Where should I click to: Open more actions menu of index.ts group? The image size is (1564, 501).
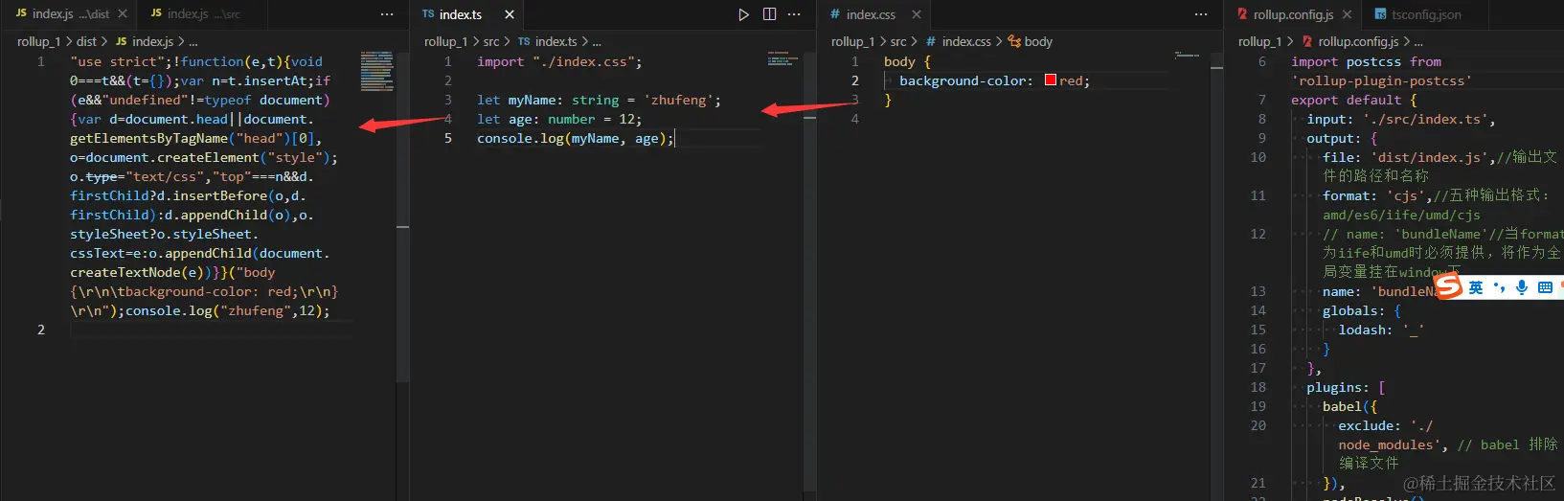(794, 14)
